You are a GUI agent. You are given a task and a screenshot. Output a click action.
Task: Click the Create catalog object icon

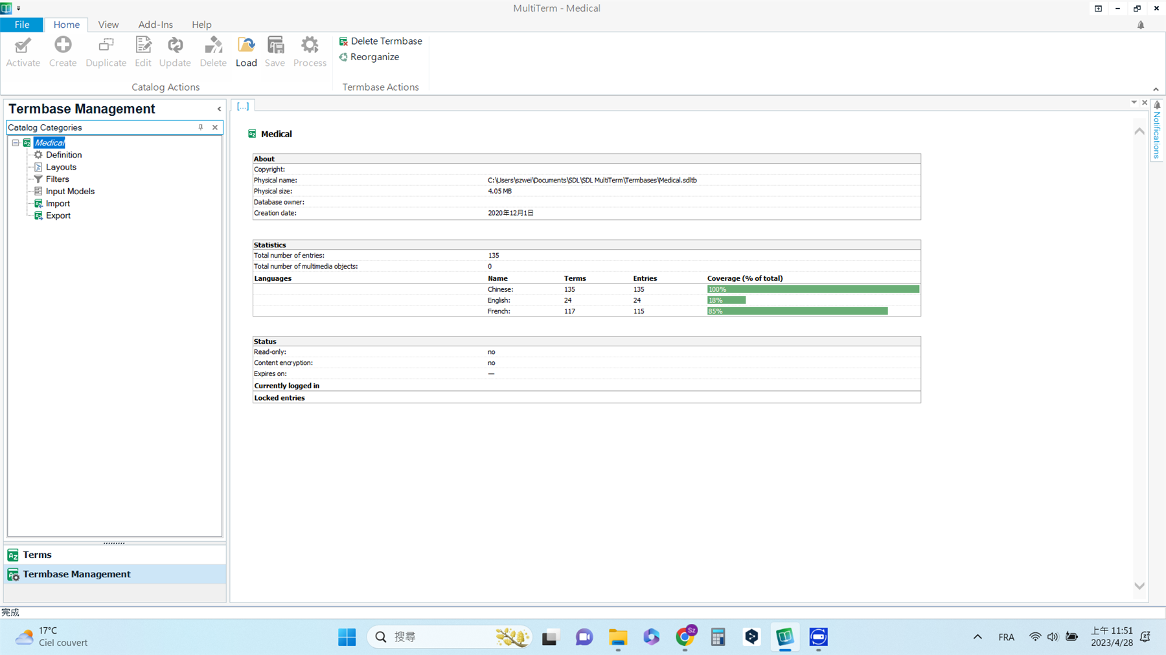coord(63,52)
